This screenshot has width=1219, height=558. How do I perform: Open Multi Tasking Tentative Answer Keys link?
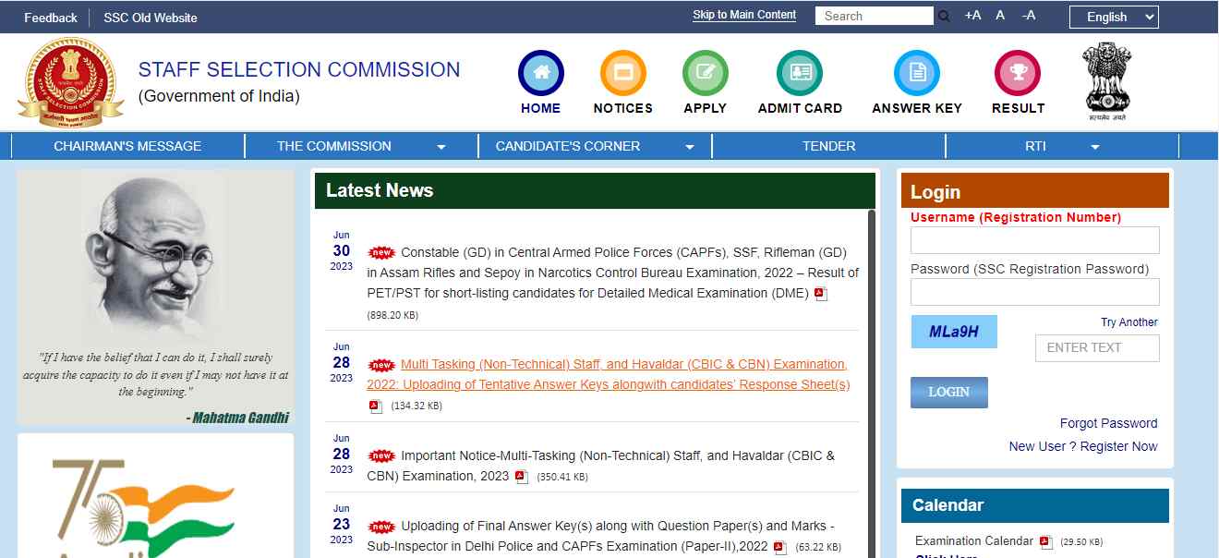[608, 374]
